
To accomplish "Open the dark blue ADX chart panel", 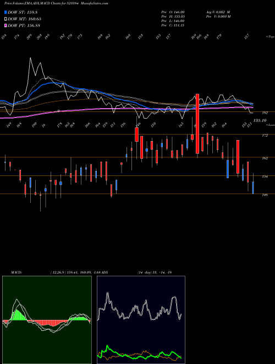I will coord(141,320).
